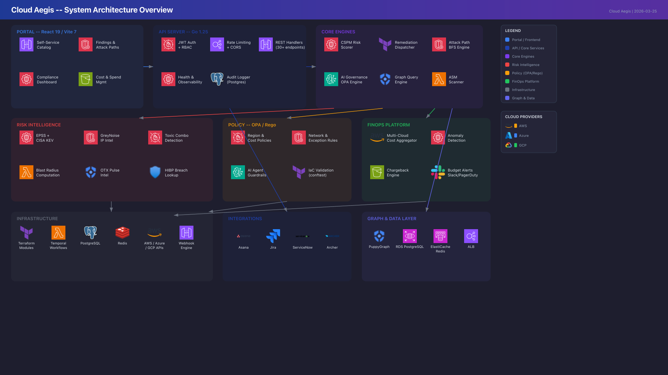Click the JWT Auth + RBAC icon
Screen dimensions: 668x375
pyautogui.click(x=168, y=44)
